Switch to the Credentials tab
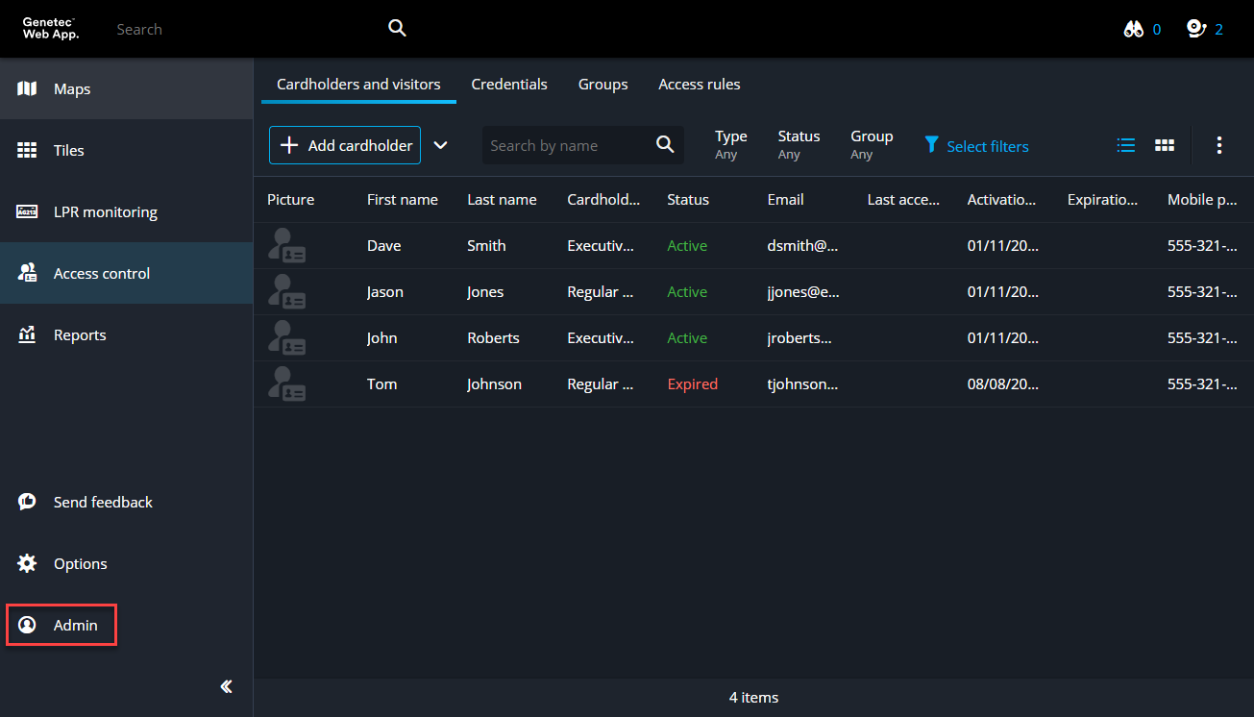The width and height of the screenshot is (1254, 717). 509,85
